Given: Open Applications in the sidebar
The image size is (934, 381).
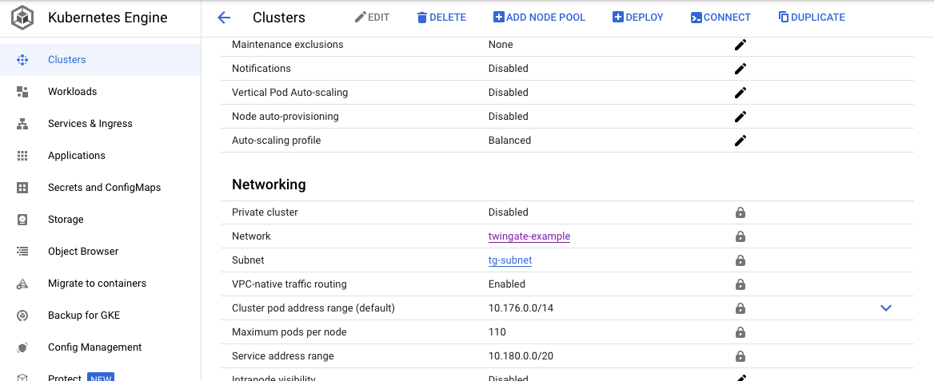Looking at the screenshot, I should click(x=100, y=156).
